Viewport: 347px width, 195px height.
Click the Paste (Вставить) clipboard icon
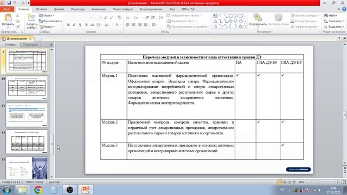click(x=8, y=18)
